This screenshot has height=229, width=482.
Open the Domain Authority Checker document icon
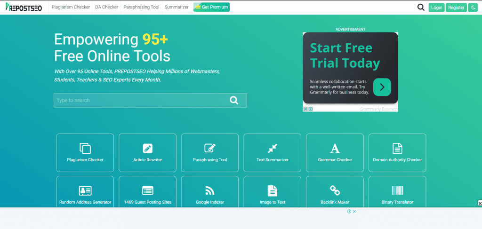pos(397,149)
